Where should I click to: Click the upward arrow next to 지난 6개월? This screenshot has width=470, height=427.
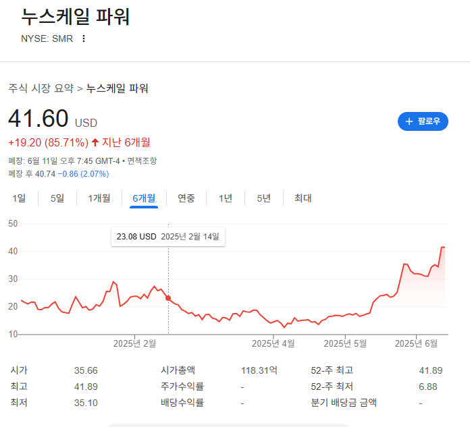(x=95, y=142)
